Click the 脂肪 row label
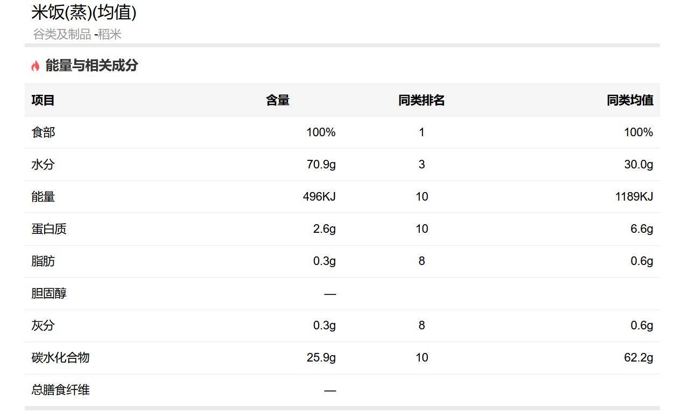 click(x=43, y=261)
